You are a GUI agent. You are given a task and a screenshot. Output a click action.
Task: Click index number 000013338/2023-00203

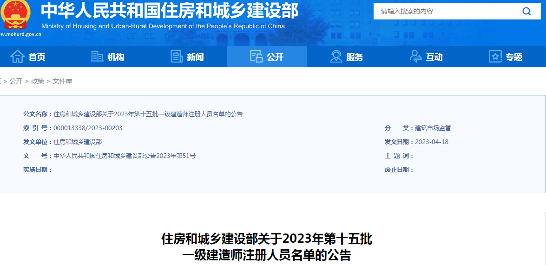(88, 128)
